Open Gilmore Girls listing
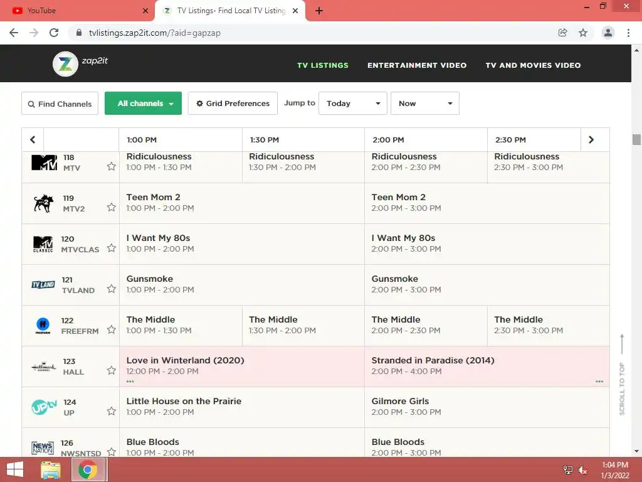The height and width of the screenshot is (482, 642). pyautogui.click(x=487, y=407)
